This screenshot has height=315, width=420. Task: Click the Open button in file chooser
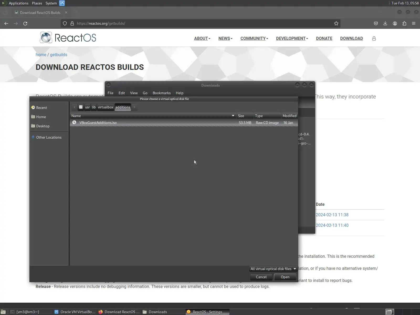[285, 277]
